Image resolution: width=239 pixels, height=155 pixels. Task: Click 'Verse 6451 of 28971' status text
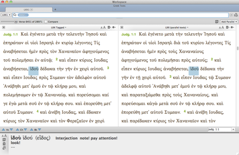(x=31, y=22)
